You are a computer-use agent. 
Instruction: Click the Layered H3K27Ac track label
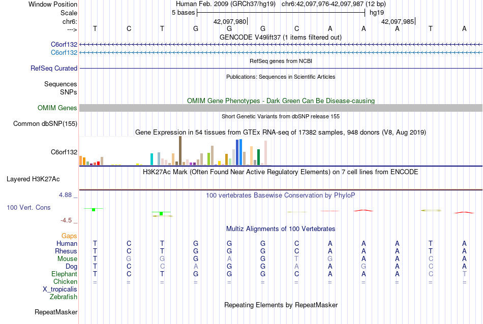tap(33, 179)
